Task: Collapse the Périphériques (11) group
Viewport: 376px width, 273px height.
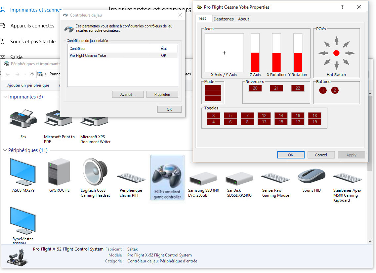Action: (5, 150)
